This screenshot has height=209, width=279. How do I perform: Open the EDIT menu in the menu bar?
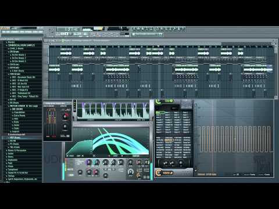pyautogui.click(x=8, y=32)
